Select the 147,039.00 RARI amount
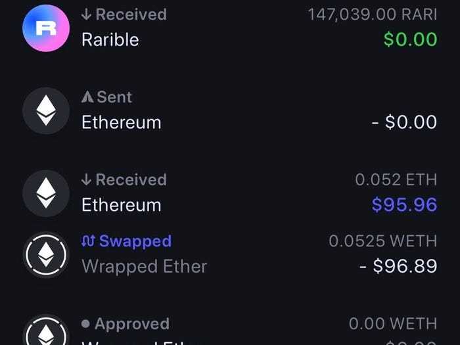The width and height of the screenshot is (460, 345). [372, 14]
